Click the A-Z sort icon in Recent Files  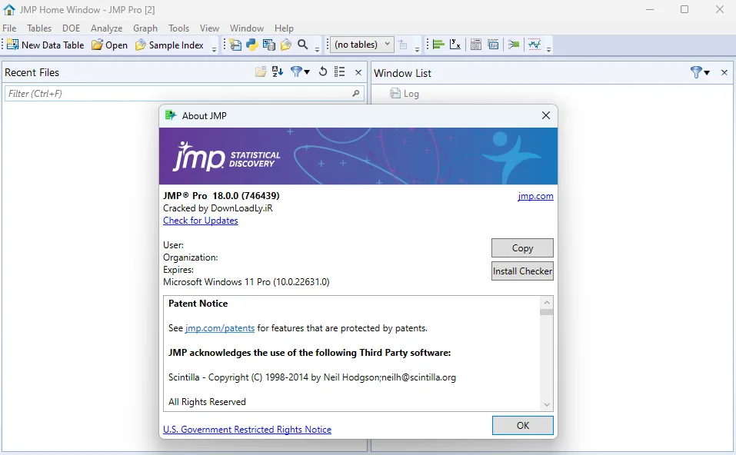[x=278, y=71]
